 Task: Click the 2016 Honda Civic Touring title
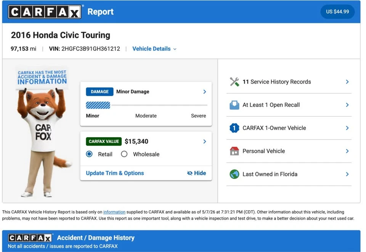tap(61, 35)
